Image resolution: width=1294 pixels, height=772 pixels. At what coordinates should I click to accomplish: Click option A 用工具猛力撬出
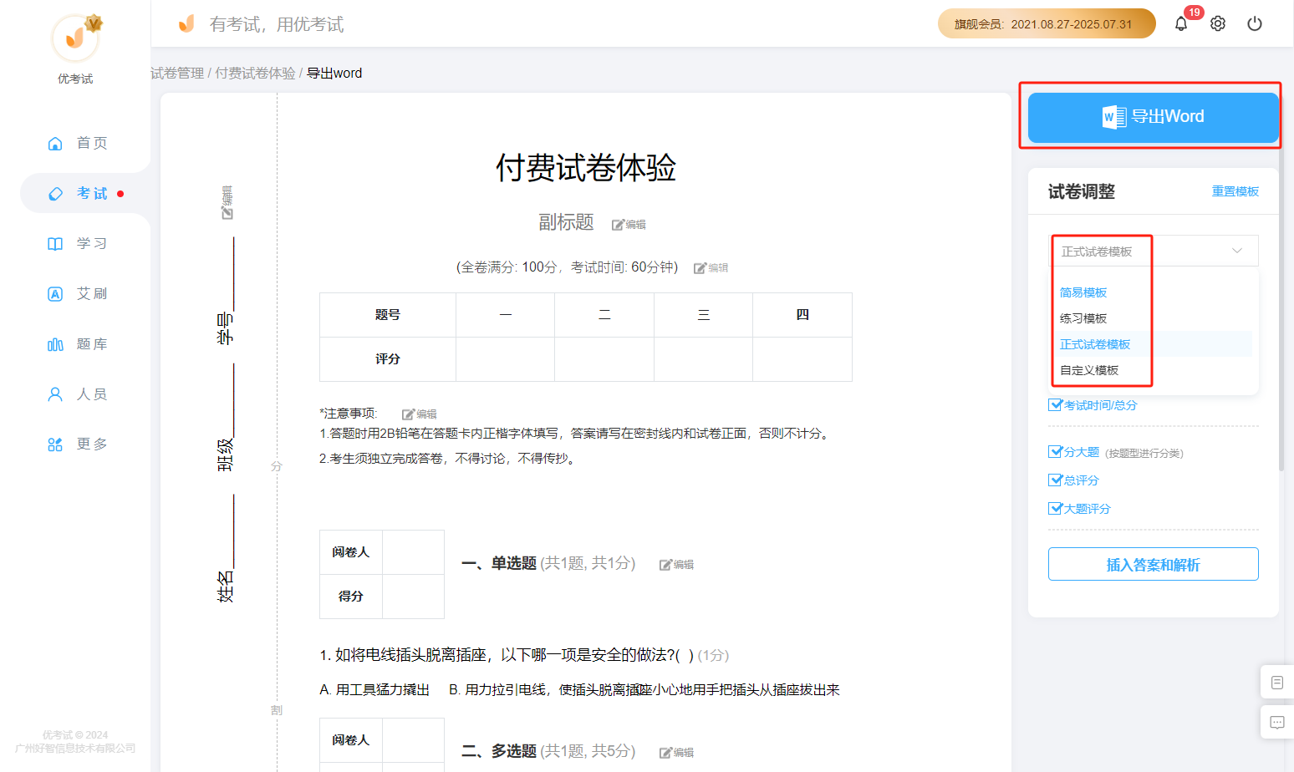pos(374,690)
